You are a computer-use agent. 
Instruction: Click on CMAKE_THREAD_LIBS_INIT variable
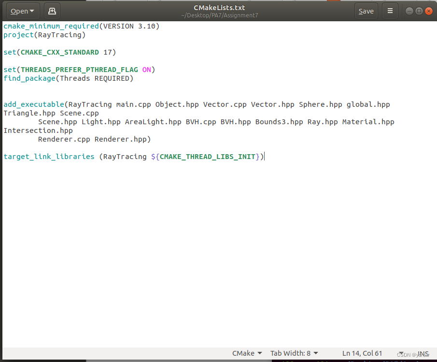(x=207, y=157)
